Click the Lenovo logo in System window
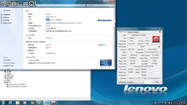The image size is (187, 105). (x=105, y=20)
